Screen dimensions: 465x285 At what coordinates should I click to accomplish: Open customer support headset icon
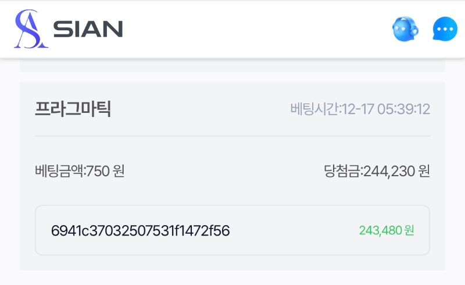pos(405,29)
